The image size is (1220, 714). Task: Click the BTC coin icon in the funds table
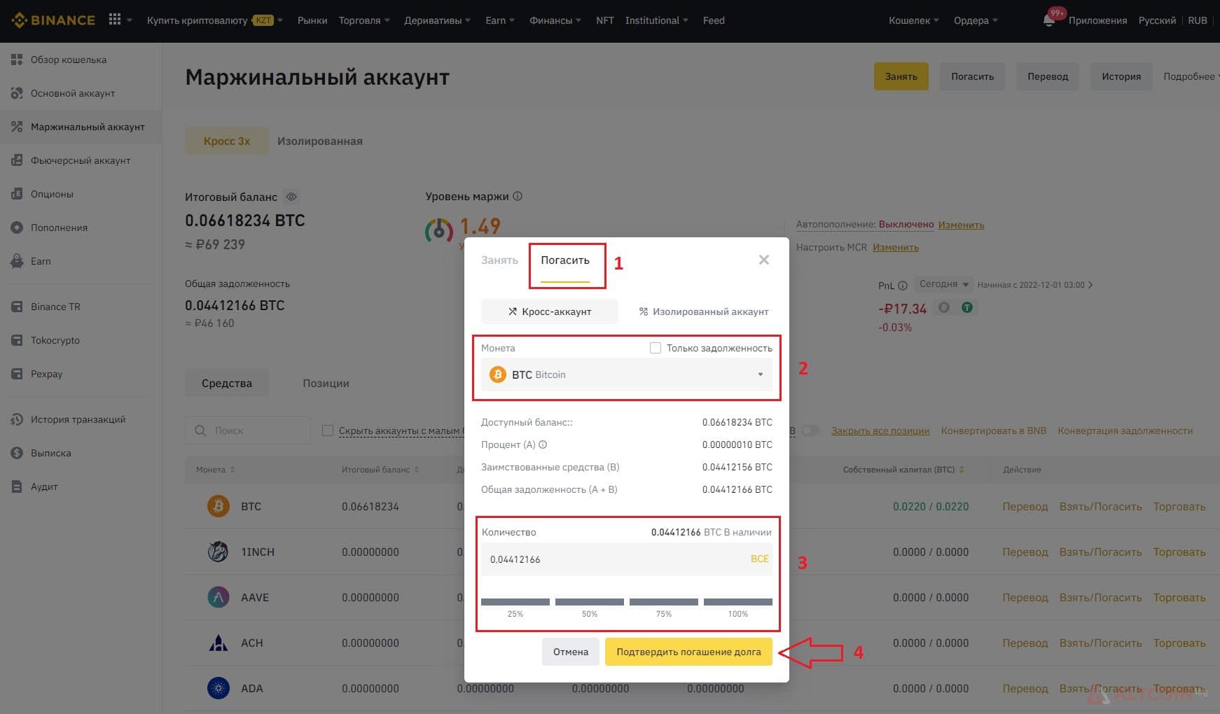point(219,506)
